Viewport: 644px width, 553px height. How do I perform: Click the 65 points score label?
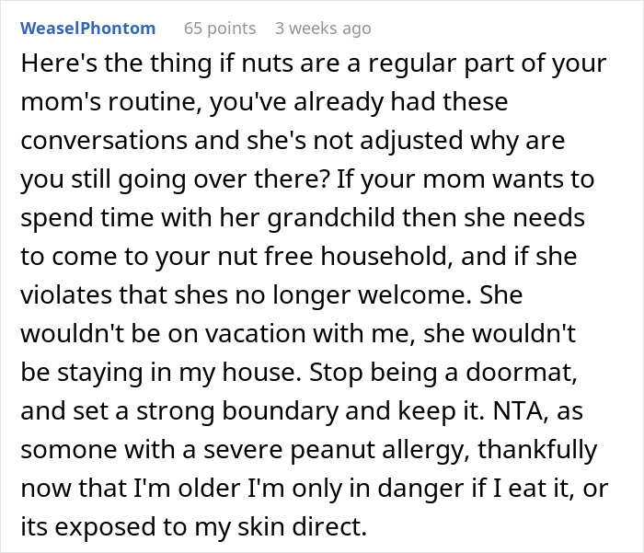(x=220, y=29)
